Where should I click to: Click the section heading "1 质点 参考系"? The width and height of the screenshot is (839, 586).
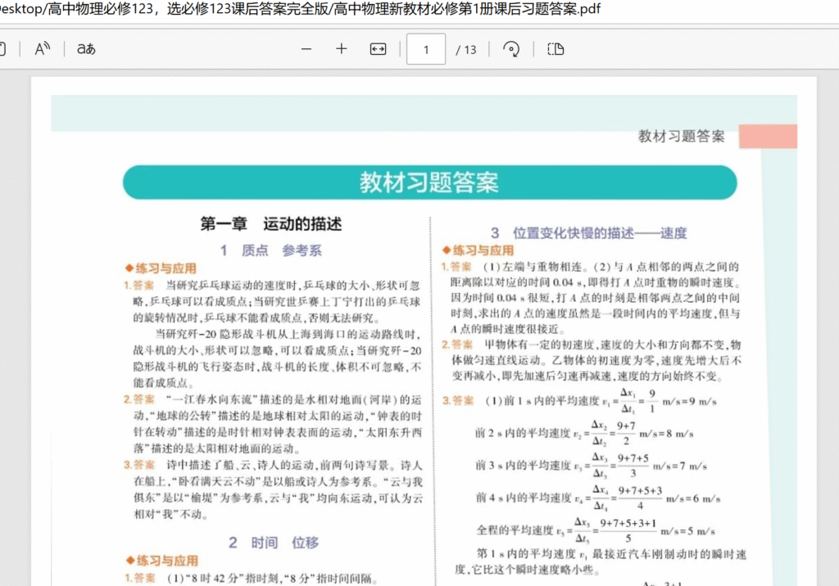[270, 250]
